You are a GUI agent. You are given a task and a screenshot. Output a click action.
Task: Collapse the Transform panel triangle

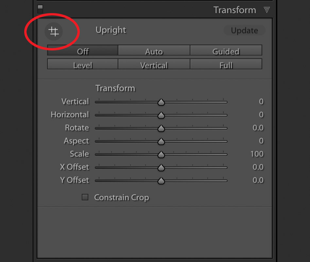(x=267, y=10)
